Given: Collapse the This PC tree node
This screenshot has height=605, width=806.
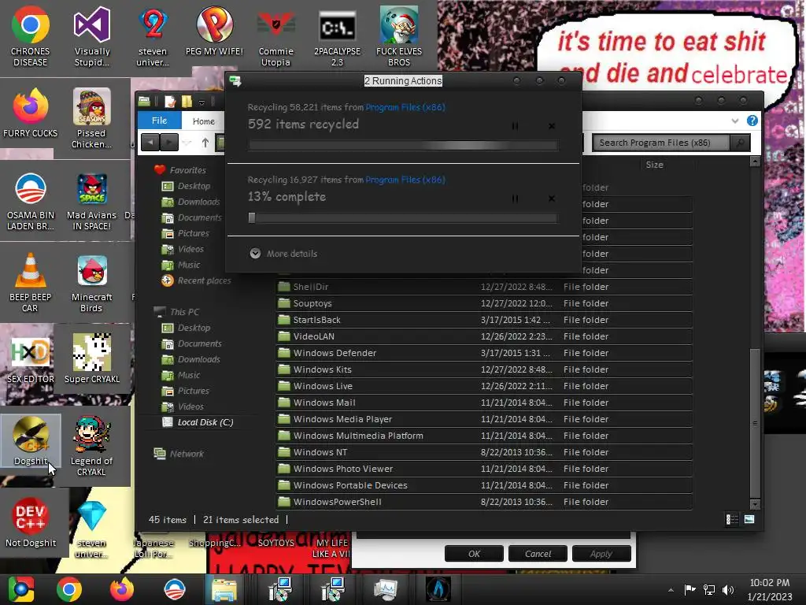Looking at the screenshot, I should [x=176, y=312].
